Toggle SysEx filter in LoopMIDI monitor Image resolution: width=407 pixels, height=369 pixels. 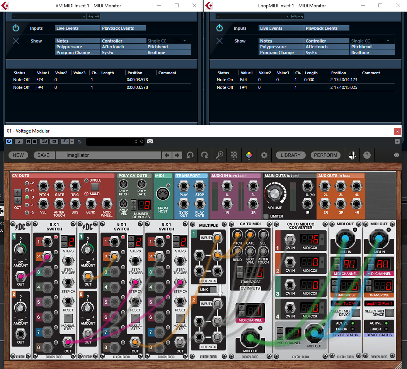[327, 53]
